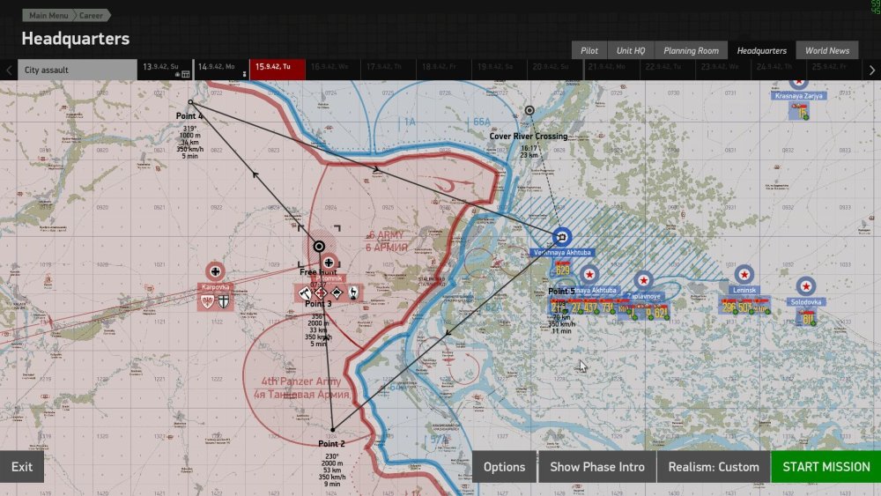Click the Leninsk airfield name label
The image size is (881, 496).
744,290
